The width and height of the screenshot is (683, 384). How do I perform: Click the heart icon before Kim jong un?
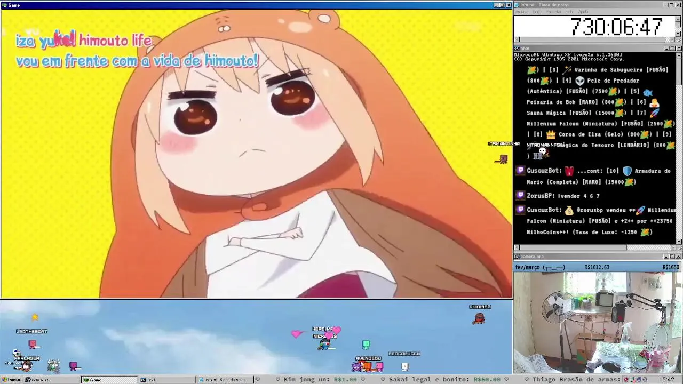click(277, 380)
